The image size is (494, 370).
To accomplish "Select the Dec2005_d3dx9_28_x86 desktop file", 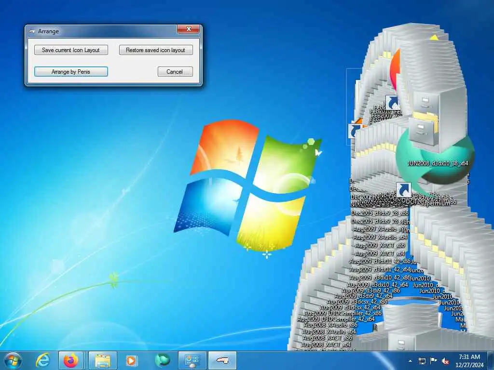I will (x=380, y=213).
